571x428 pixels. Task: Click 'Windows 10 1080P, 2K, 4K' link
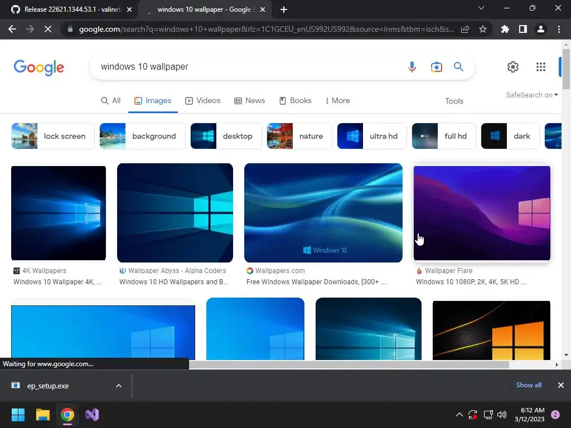pyautogui.click(x=471, y=282)
